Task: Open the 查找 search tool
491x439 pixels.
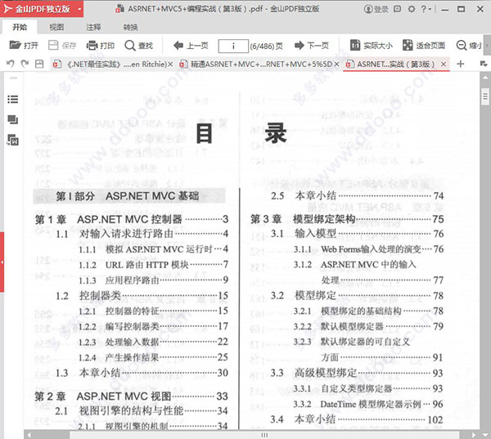Action: [x=139, y=46]
